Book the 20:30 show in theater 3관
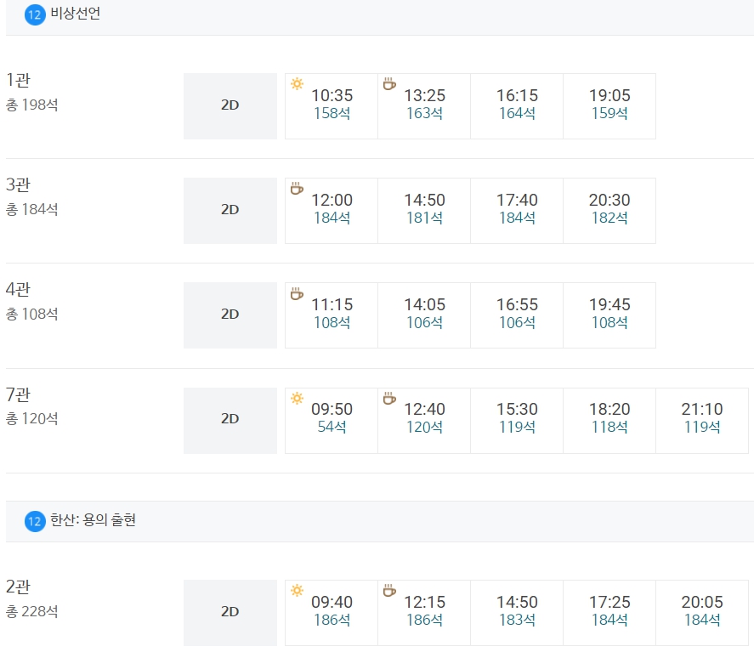The height and width of the screenshot is (652, 754). pos(609,210)
